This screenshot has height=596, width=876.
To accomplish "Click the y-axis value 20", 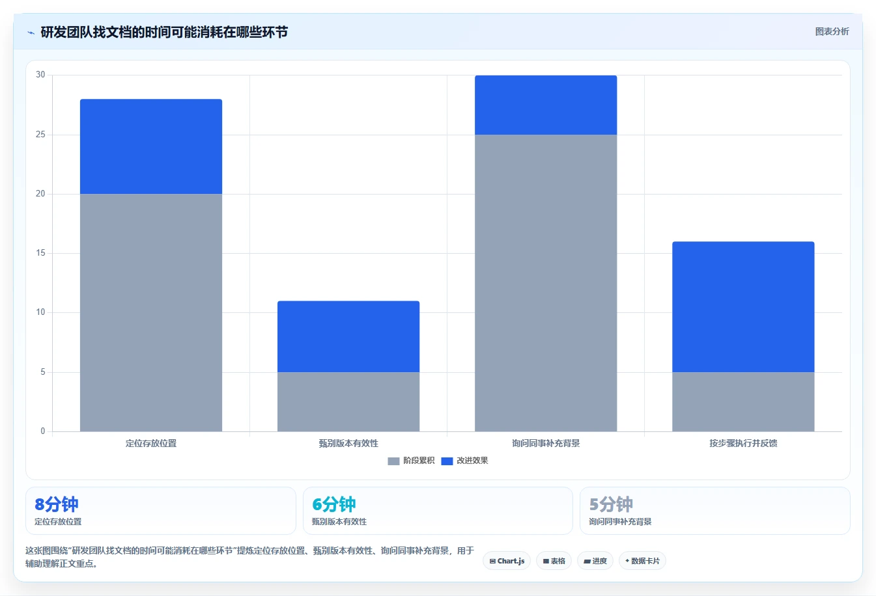I will (40, 194).
